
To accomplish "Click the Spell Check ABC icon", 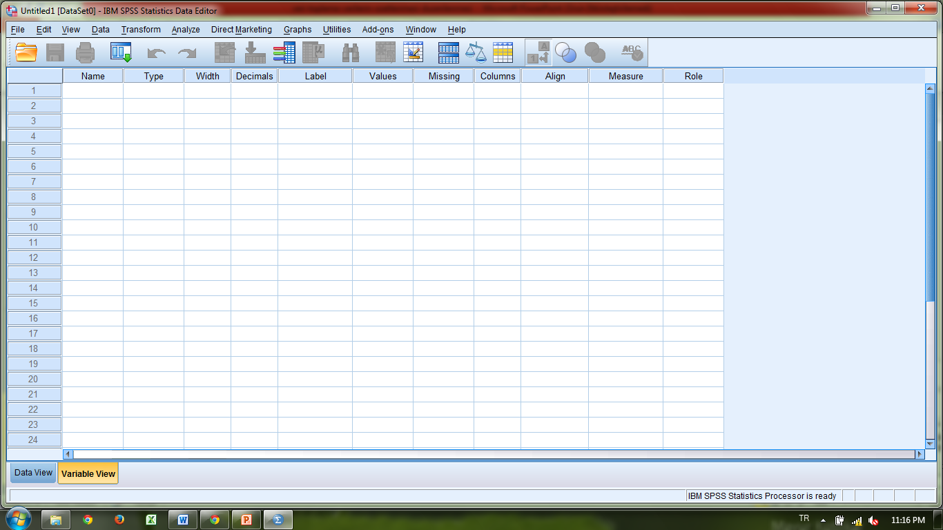I will [632, 52].
